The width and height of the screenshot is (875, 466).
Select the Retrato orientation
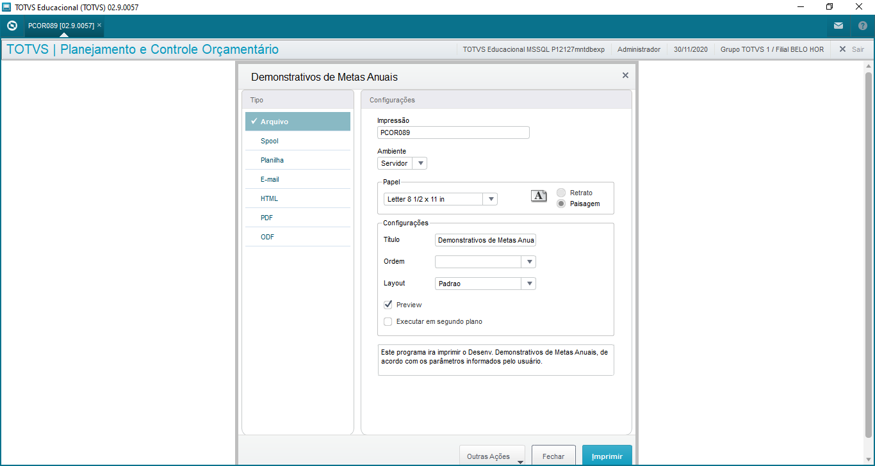(561, 193)
